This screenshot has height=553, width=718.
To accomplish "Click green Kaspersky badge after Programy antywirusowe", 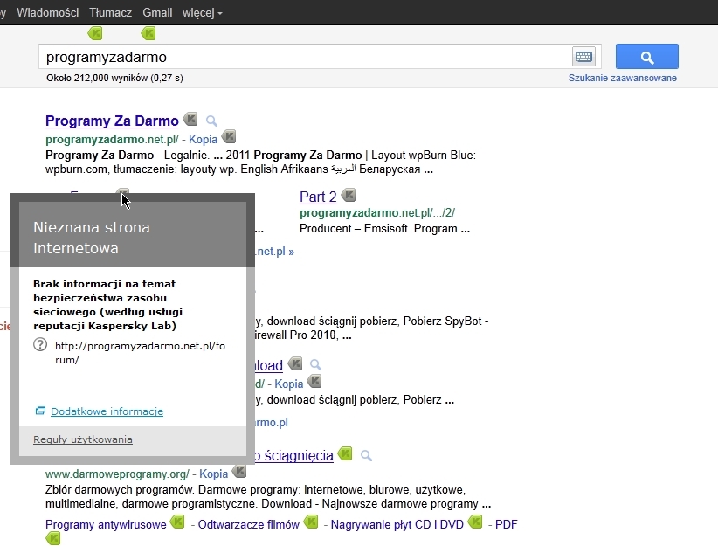I will pos(177,522).
